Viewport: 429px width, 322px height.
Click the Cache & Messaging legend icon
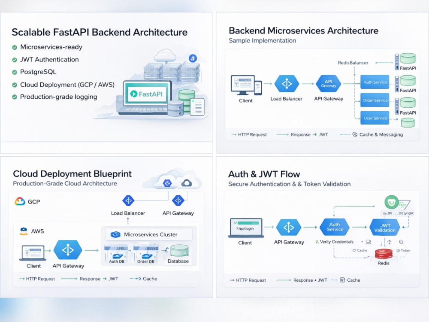point(355,134)
